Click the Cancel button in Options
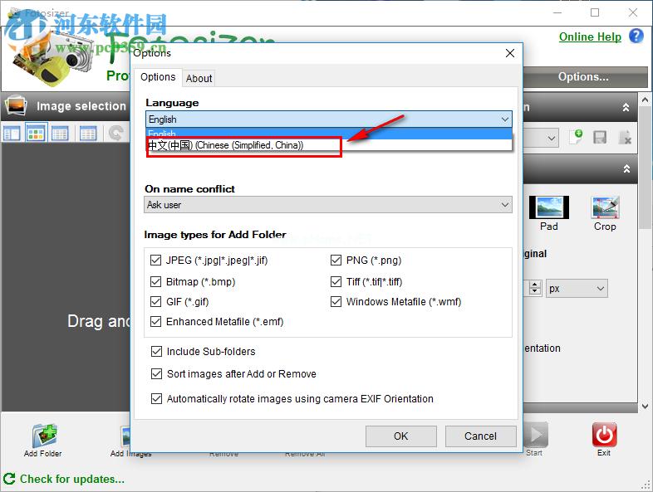Viewport: 653px width, 492px height. pyautogui.click(x=480, y=436)
